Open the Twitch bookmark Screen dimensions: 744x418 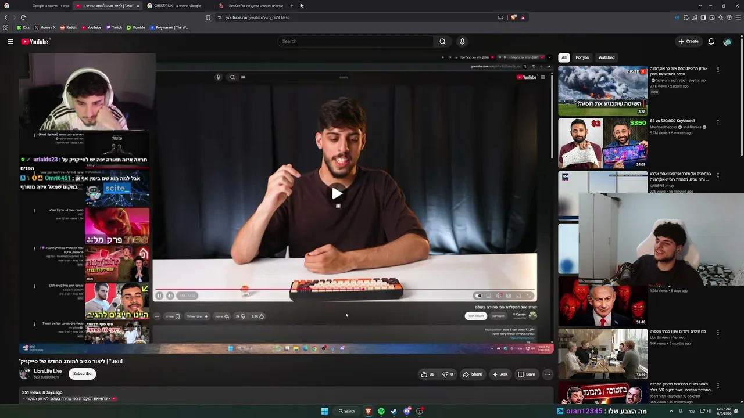tap(115, 27)
